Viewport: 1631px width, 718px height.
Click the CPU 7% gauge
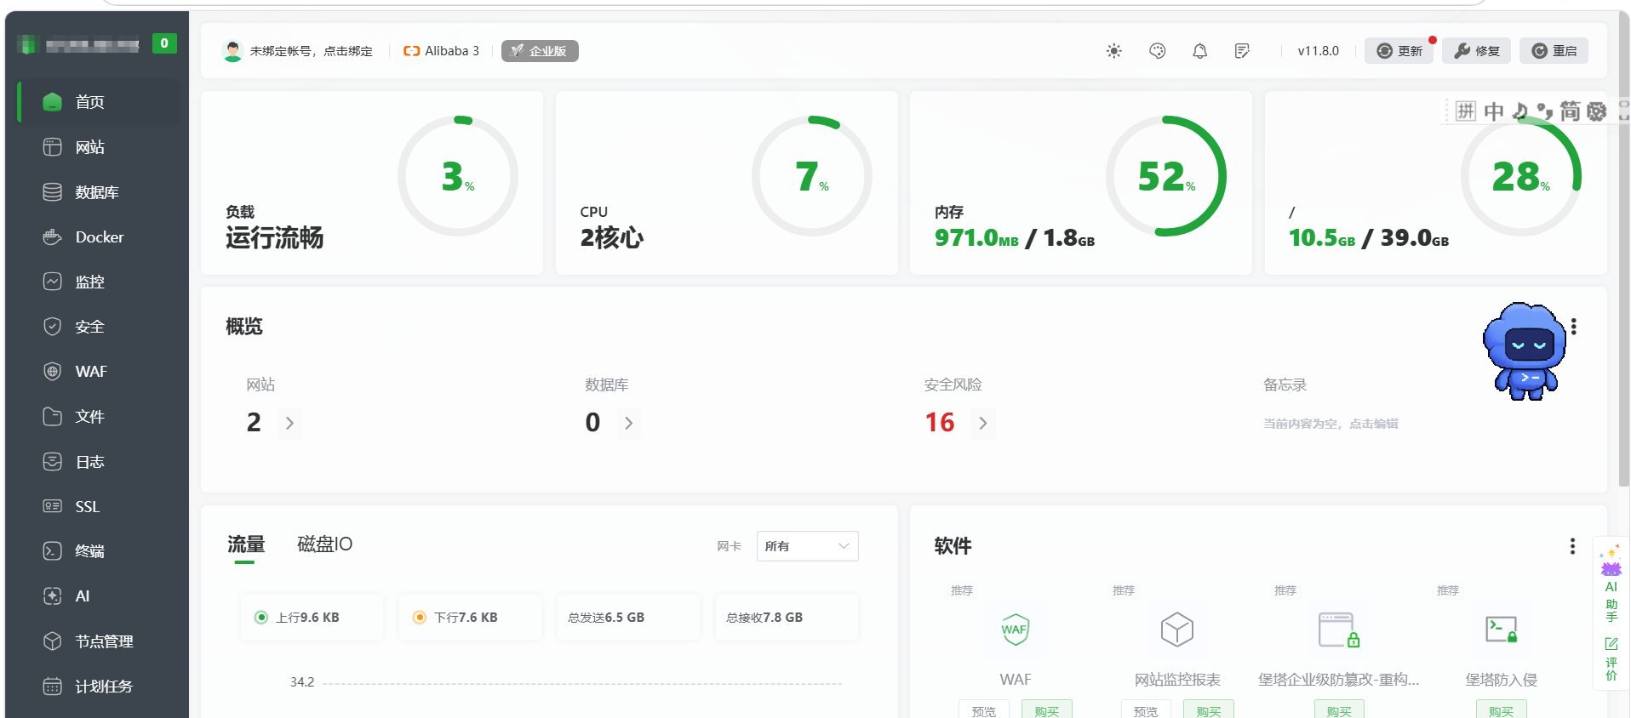point(812,176)
